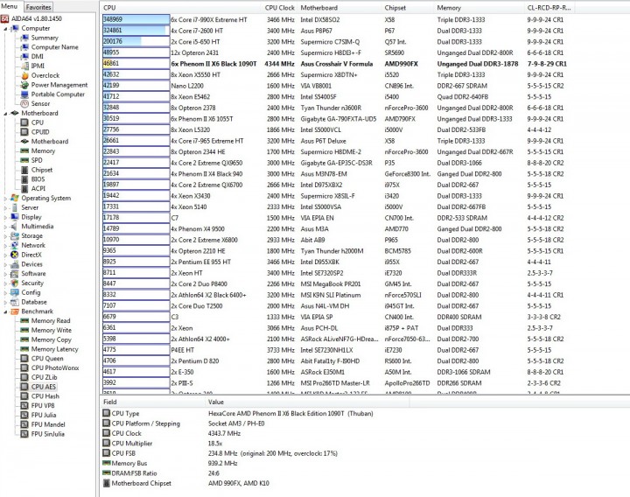
Task: Open the Multimedia speaker icon
Action: coord(15,227)
